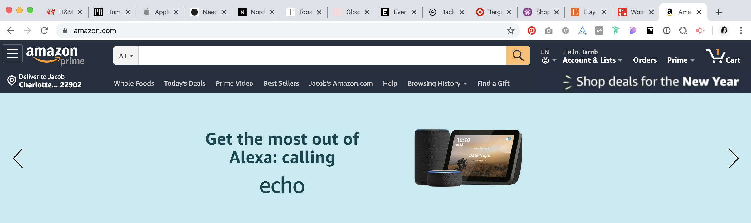Click Shop deals for the New Year banner
Image resolution: width=751 pixels, height=223 pixels.
(651, 82)
